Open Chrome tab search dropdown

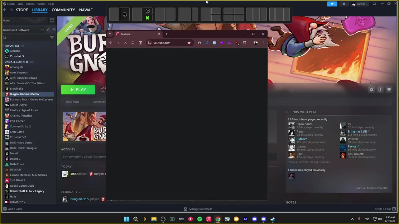point(110,34)
